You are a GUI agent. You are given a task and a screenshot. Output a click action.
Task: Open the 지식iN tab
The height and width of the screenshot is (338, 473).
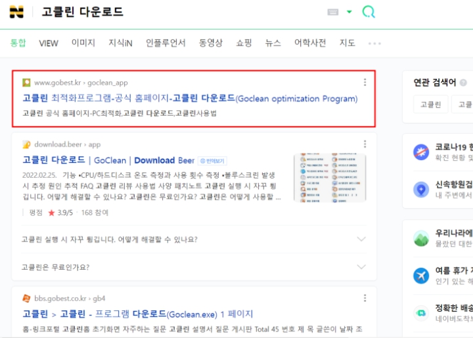tap(120, 43)
